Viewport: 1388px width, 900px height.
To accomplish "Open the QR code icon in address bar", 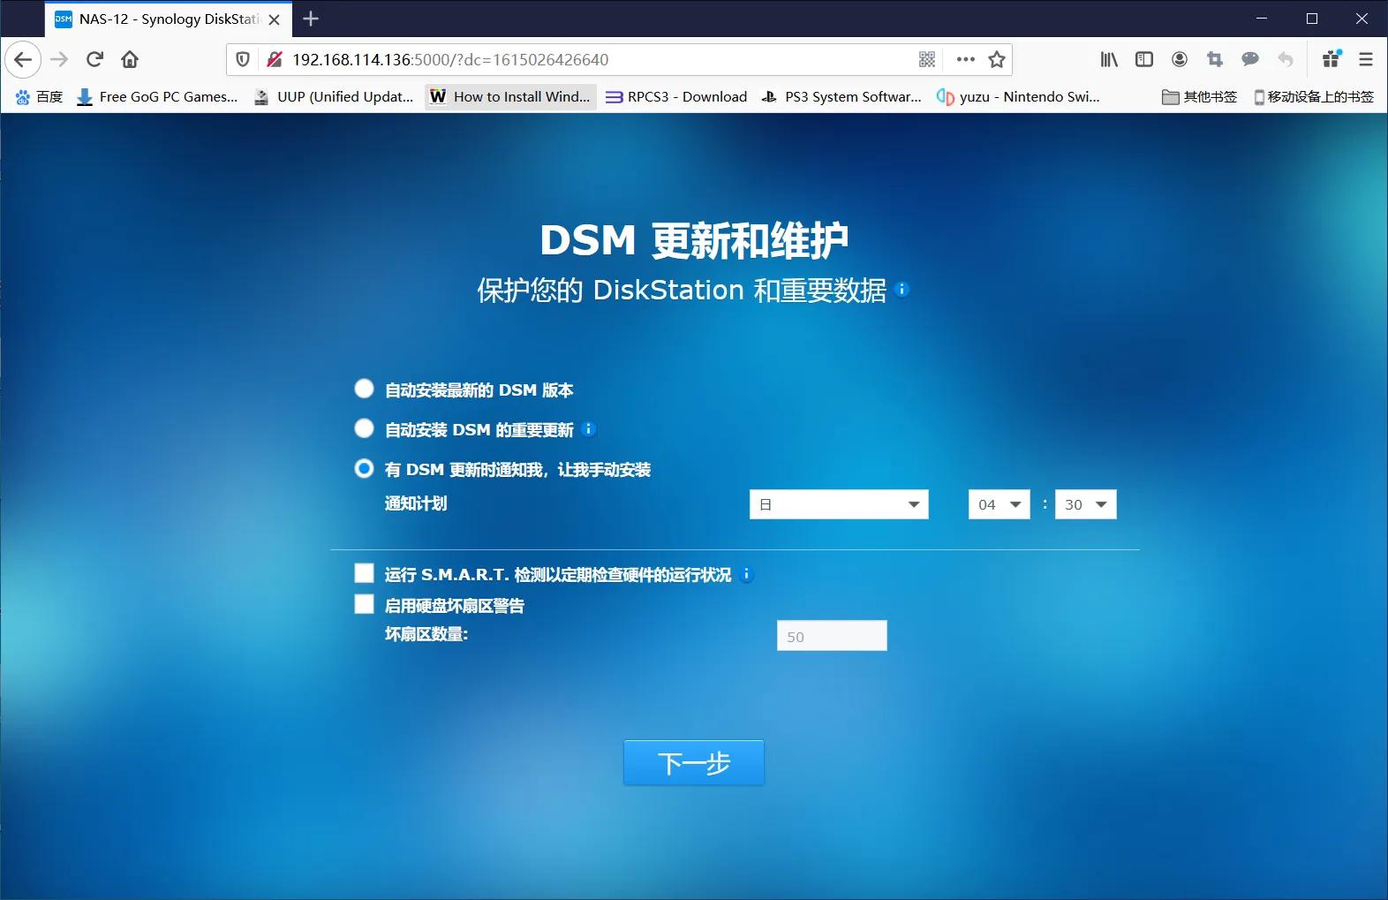I will point(927,60).
